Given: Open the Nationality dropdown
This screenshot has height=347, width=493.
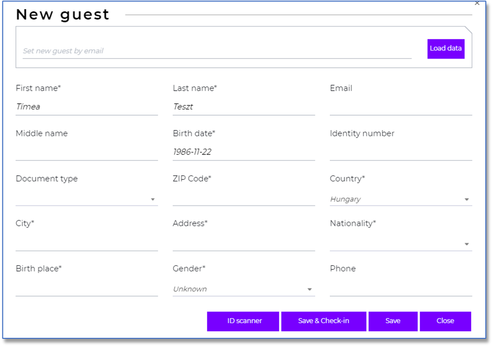Looking at the screenshot, I should pos(401,244).
